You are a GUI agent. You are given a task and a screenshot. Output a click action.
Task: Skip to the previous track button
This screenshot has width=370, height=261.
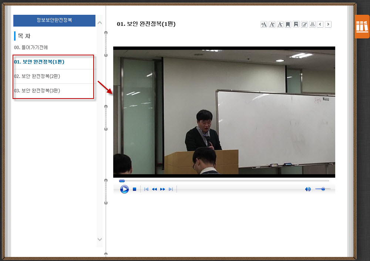pos(146,189)
